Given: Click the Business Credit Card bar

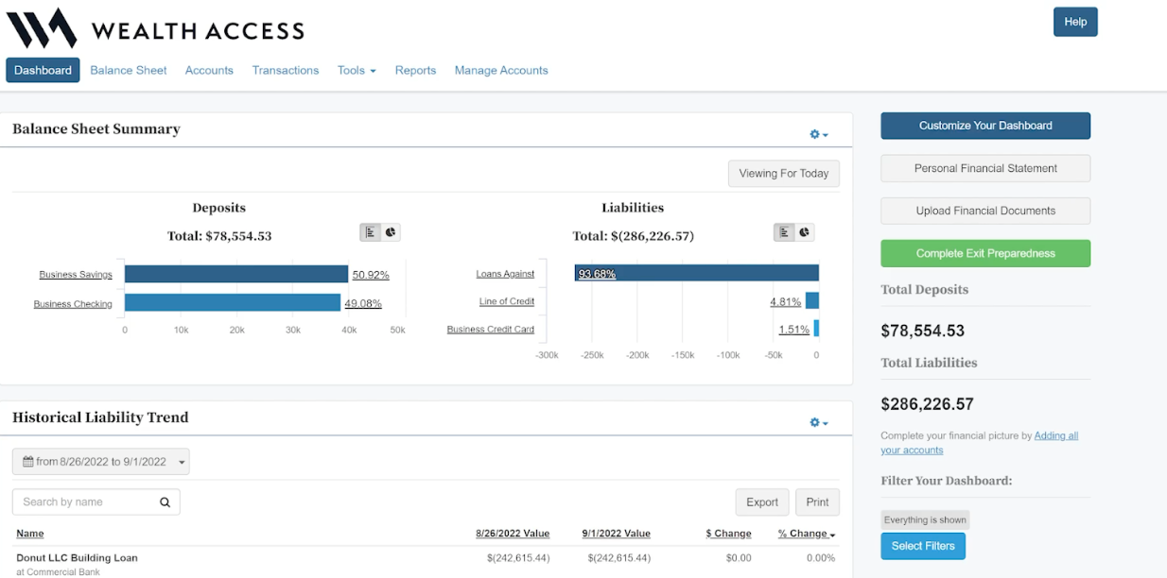Looking at the screenshot, I should 816,328.
